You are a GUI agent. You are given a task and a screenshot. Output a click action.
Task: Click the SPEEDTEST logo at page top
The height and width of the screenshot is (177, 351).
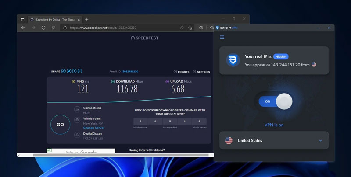[x=145, y=38]
